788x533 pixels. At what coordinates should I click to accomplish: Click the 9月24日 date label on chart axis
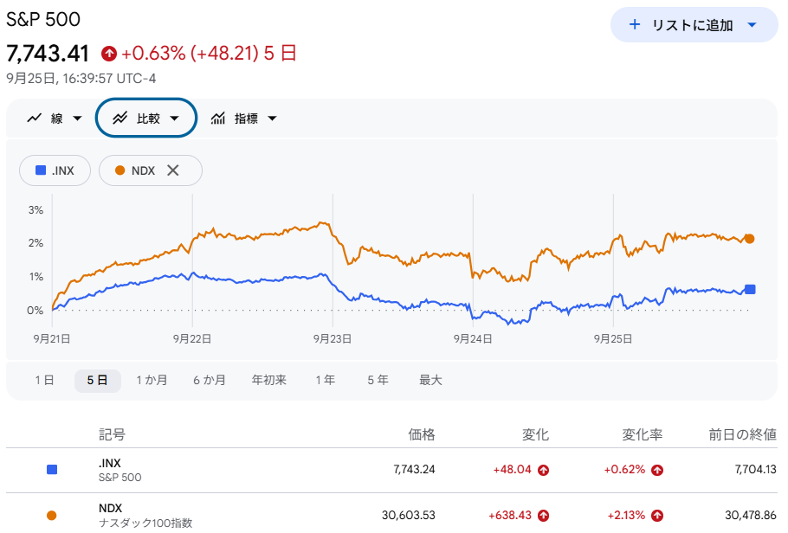click(x=473, y=339)
